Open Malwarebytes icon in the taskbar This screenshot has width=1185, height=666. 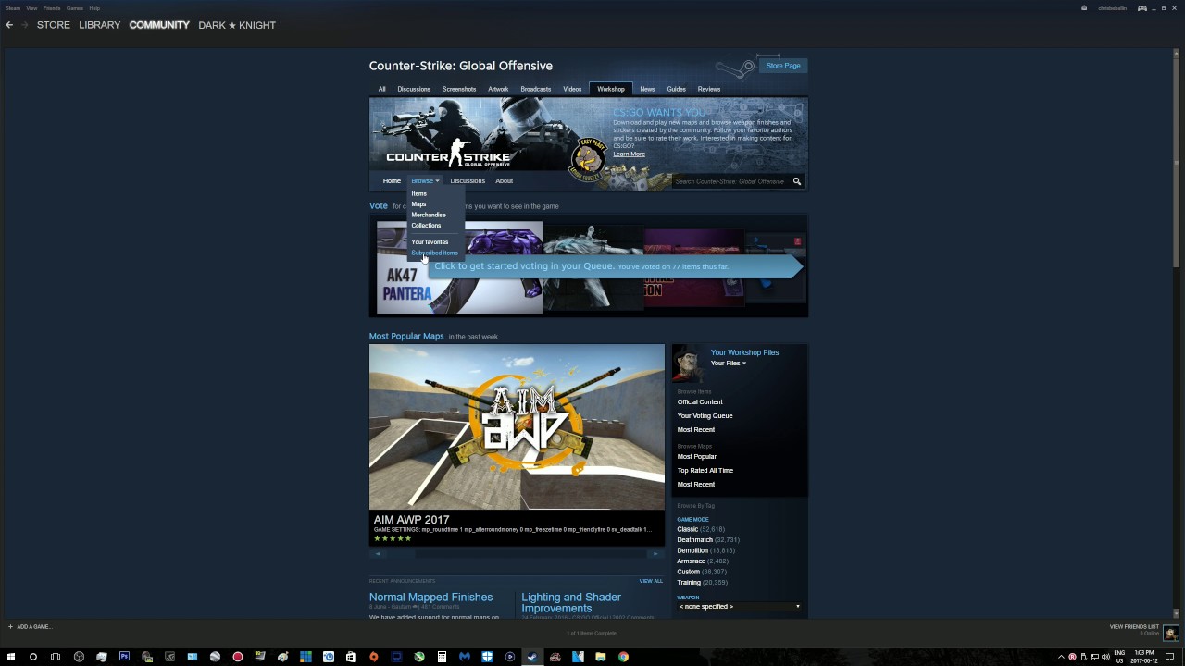tap(465, 657)
